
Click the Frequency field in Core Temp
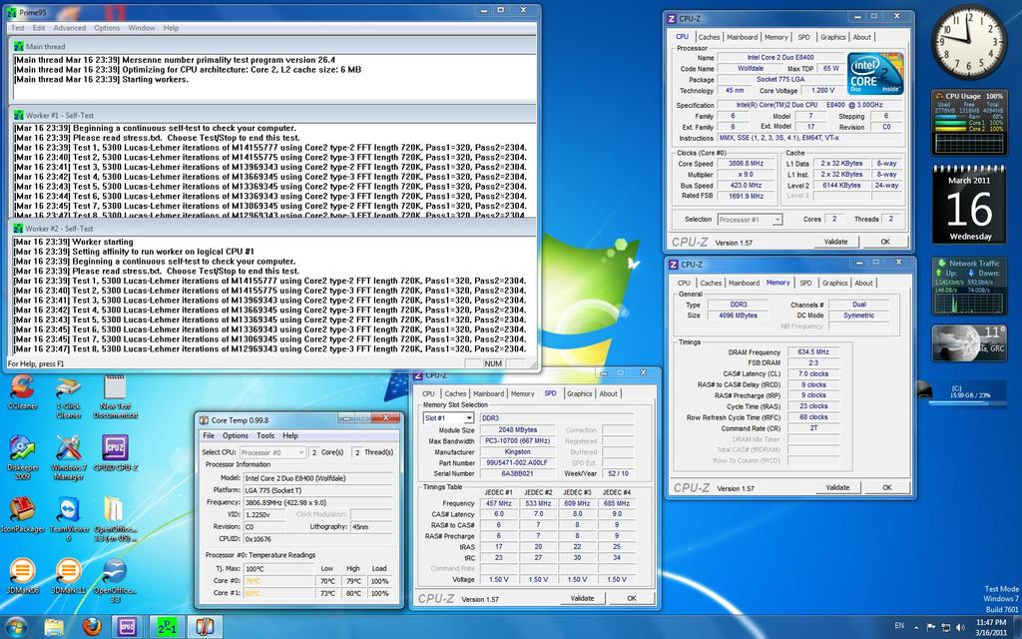317,503
